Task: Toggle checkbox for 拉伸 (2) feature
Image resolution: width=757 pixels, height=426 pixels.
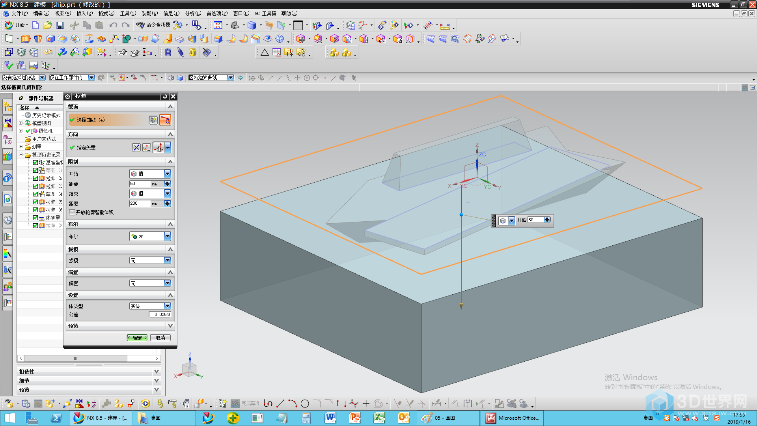Action: pos(35,178)
